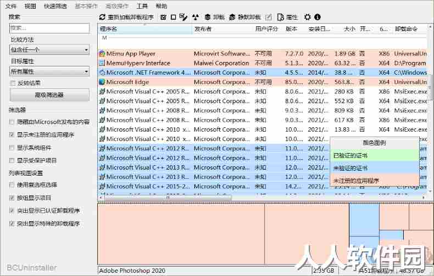Click icon of Visual C++ 2010 13.83 row
The image size is (434, 276).
[x=102, y=129]
